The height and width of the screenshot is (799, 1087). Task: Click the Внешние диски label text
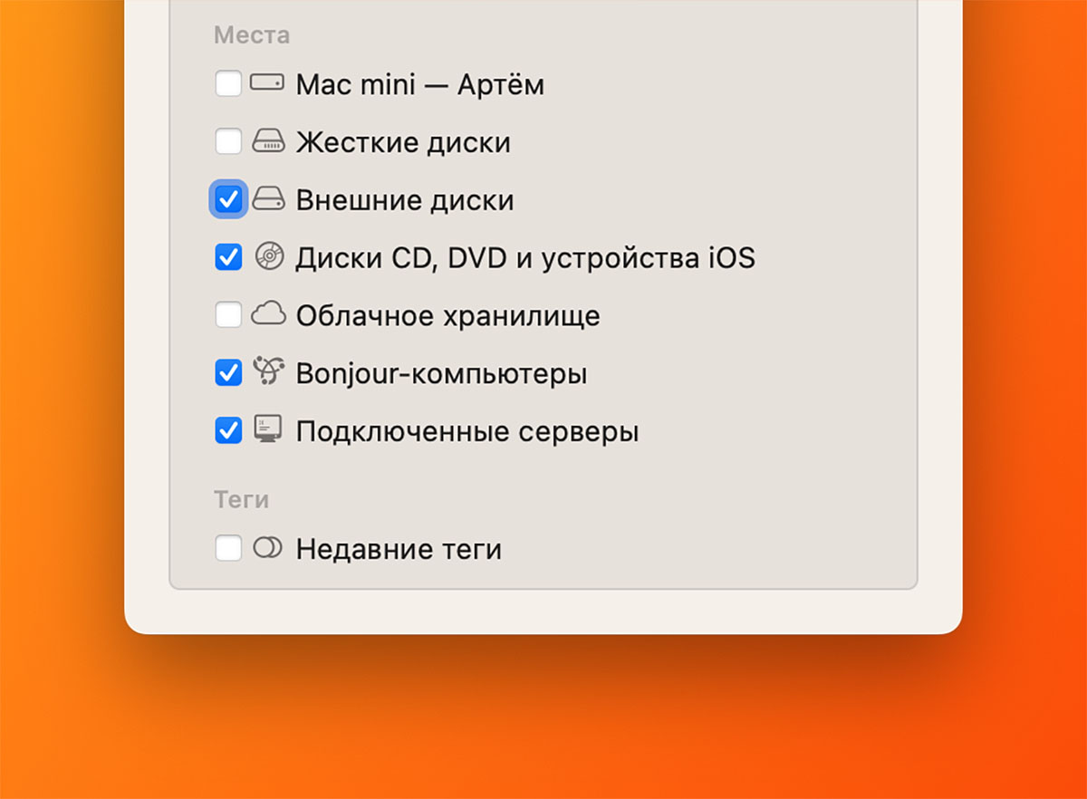(405, 200)
